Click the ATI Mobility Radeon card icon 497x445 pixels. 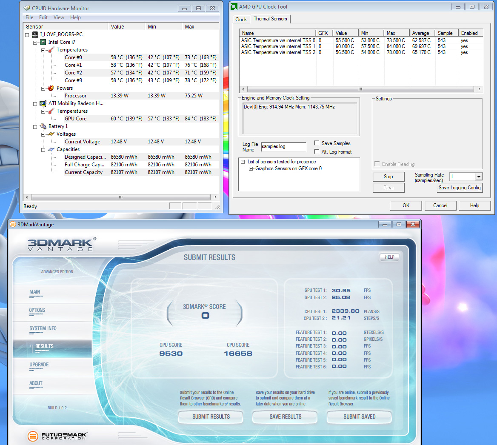coord(43,103)
